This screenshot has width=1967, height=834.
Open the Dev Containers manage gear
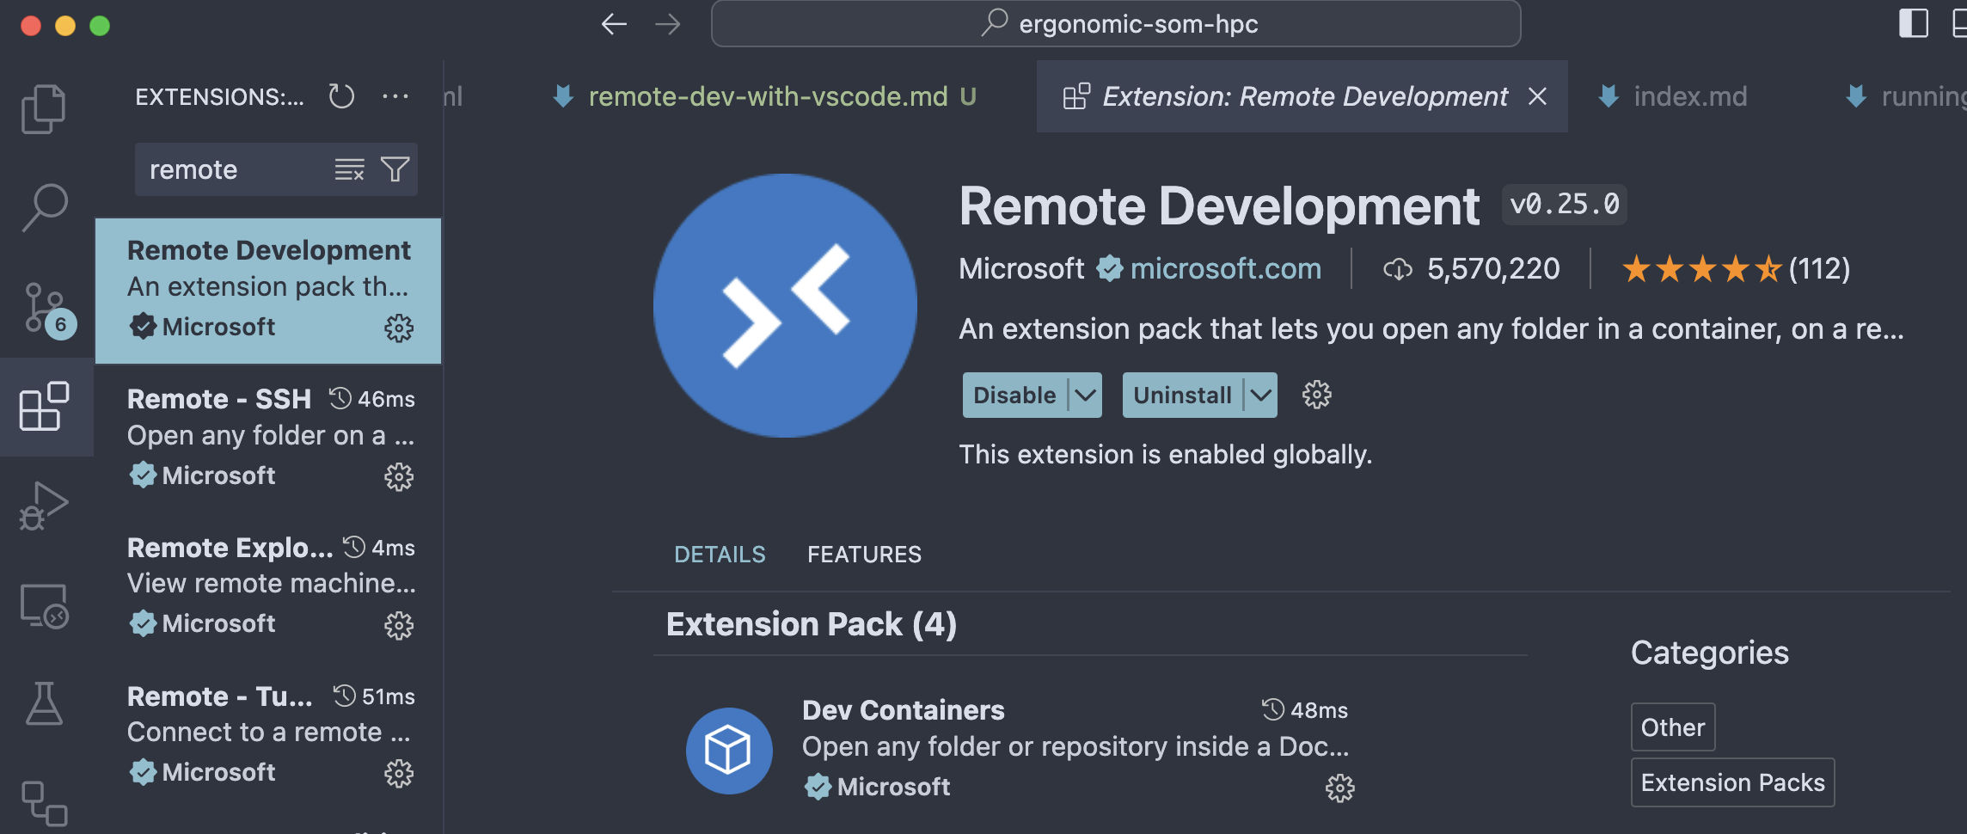1339,787
